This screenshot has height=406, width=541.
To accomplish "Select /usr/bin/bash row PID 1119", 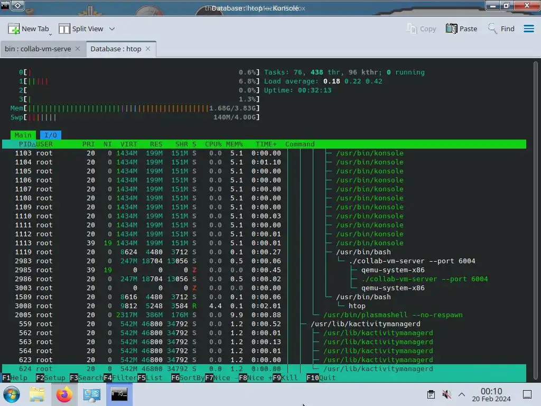I will pos(264,252).
